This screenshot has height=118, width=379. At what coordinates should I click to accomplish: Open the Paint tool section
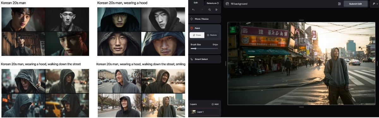[205, 28]
